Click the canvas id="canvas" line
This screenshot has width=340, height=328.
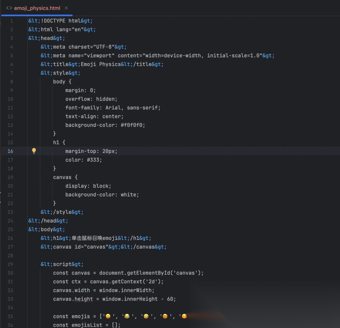click(x=104, y=247)
